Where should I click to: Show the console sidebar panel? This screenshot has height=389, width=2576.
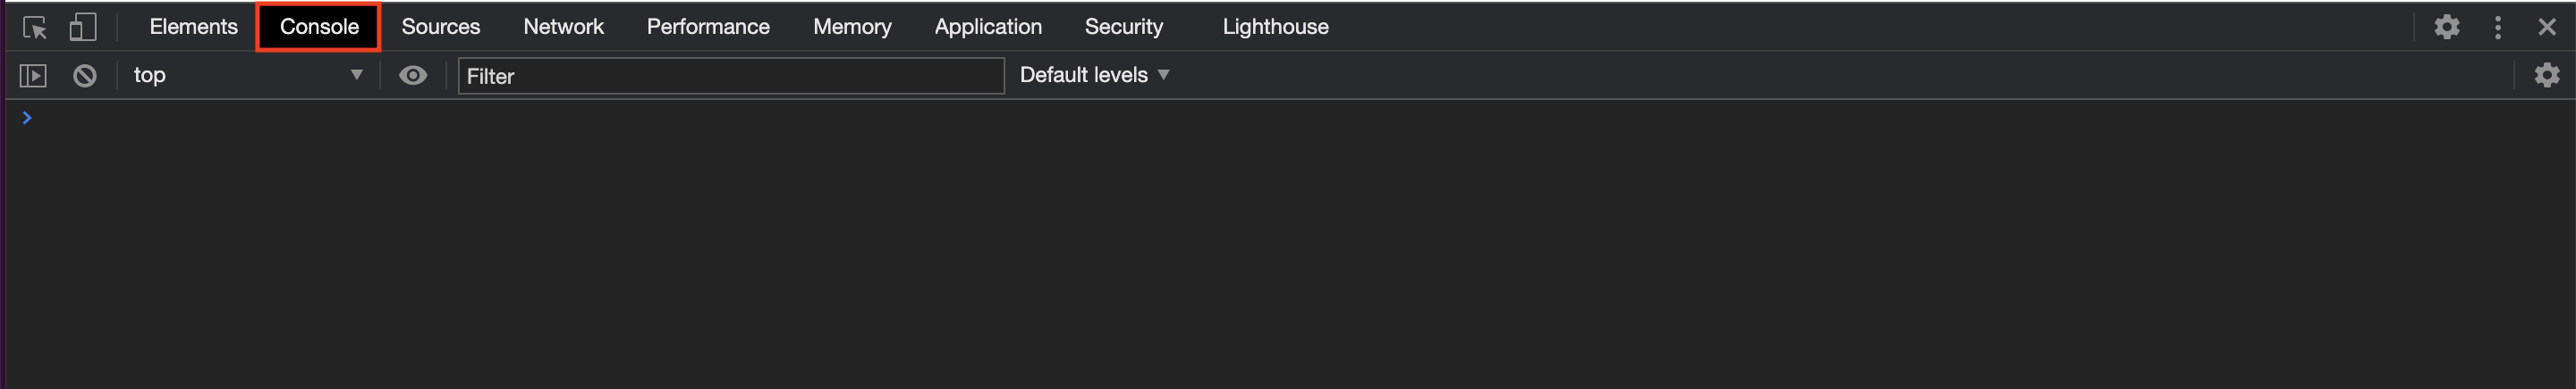[x=33, y=76]
